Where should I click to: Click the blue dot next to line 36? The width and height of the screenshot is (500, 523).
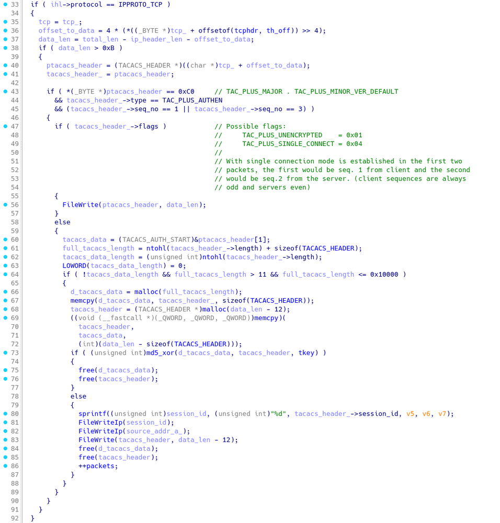pos(4,30)
